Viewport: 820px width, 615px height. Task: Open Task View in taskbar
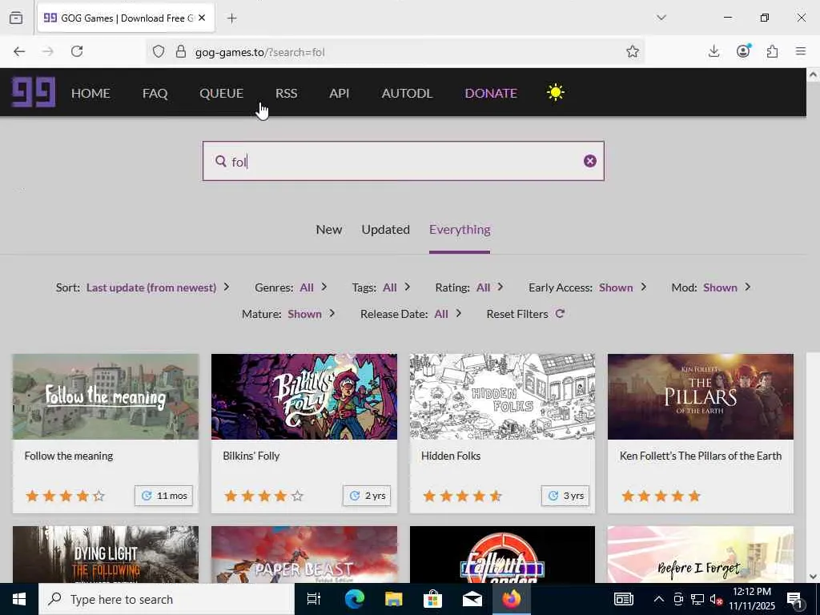point(314,599)
